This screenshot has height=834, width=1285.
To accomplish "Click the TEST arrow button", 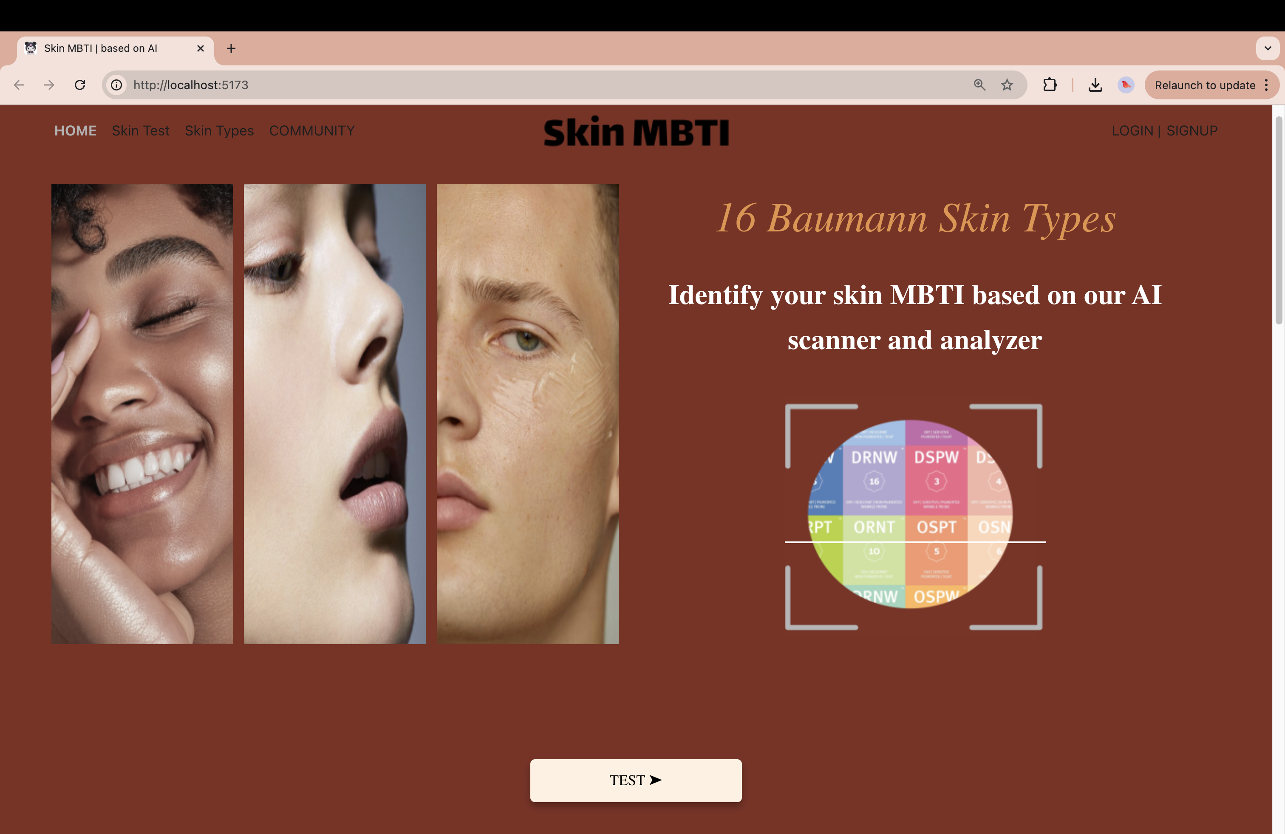I will coord(635,780).
